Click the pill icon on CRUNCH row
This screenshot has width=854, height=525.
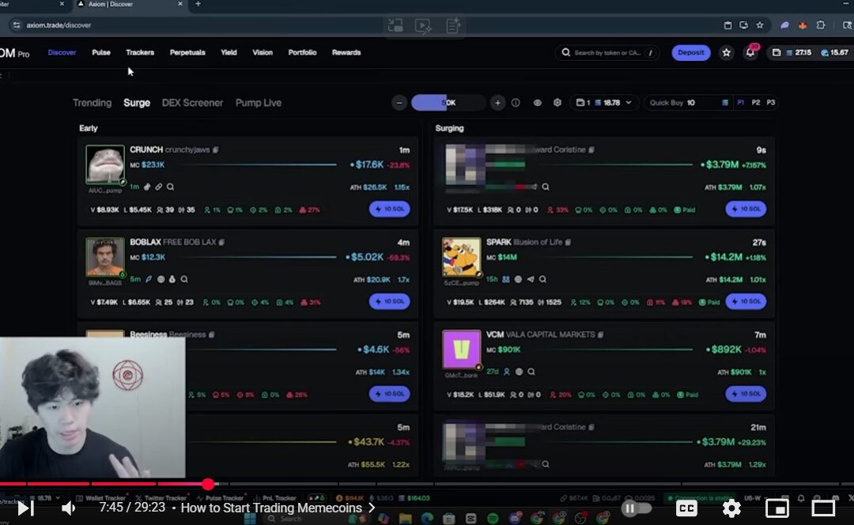coord(147,187)
